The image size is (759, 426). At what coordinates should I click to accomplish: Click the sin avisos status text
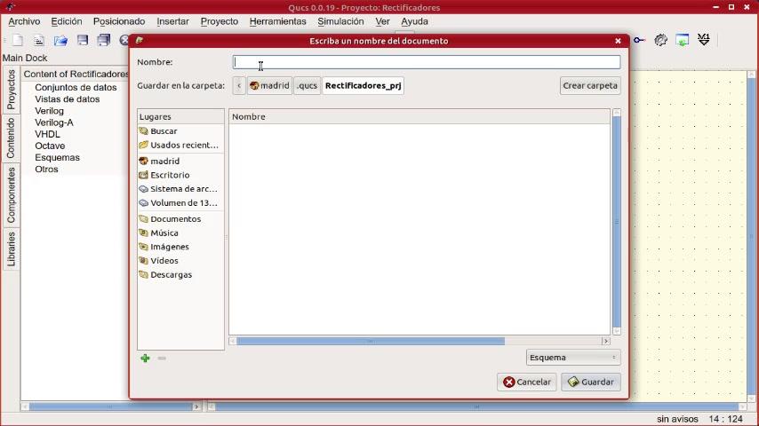[677, 419]
